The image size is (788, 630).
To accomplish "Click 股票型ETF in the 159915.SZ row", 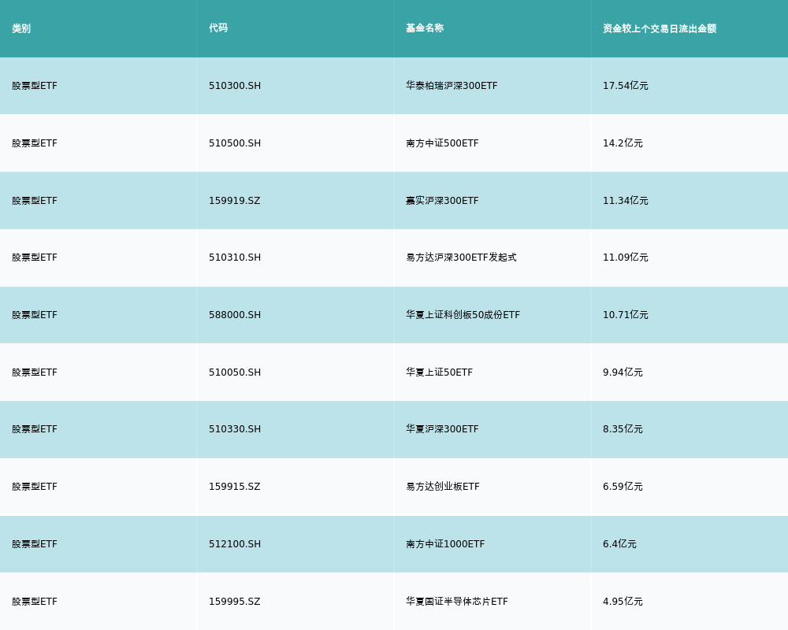I will click(35, 487).
